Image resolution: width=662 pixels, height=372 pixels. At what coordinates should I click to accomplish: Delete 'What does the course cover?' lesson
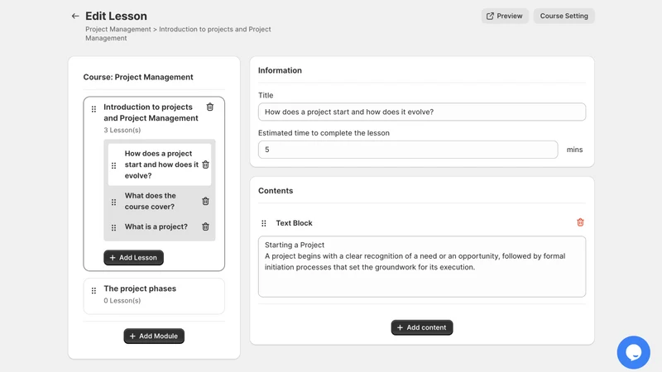click(x=205, y=201)
